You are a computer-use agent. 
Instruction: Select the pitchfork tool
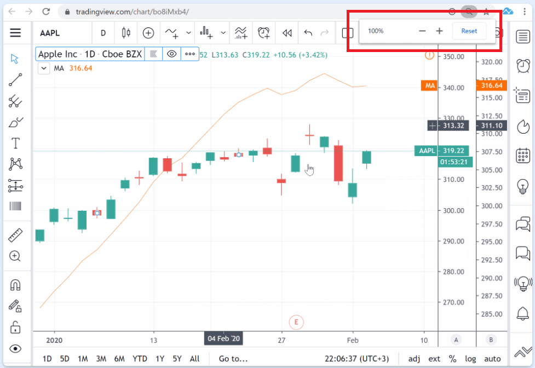[15, 101]
